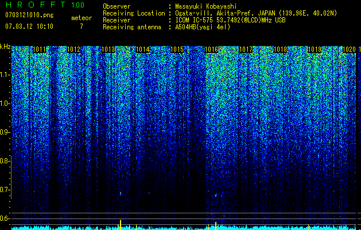Click the 1014 time marker

[x=143, y=49]
